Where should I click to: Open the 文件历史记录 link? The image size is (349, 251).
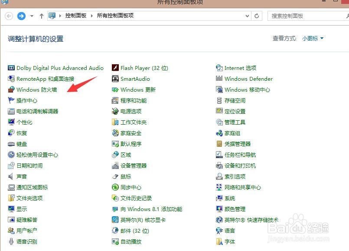coord(136,198)
